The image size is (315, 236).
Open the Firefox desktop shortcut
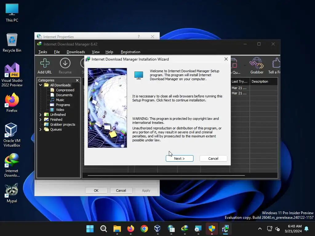tap(12, 102)
